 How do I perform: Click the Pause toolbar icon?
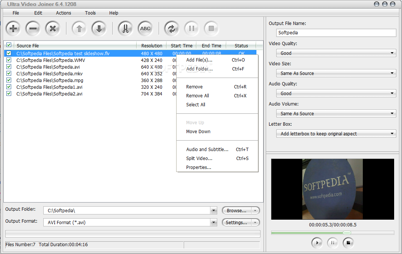coord(191,28)
